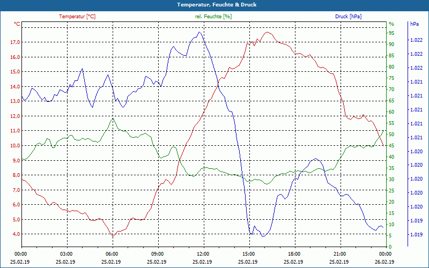This screenshot has width=429, height=268.
Task: Click temperature axis value 14,0
Action: coord(15,87)
